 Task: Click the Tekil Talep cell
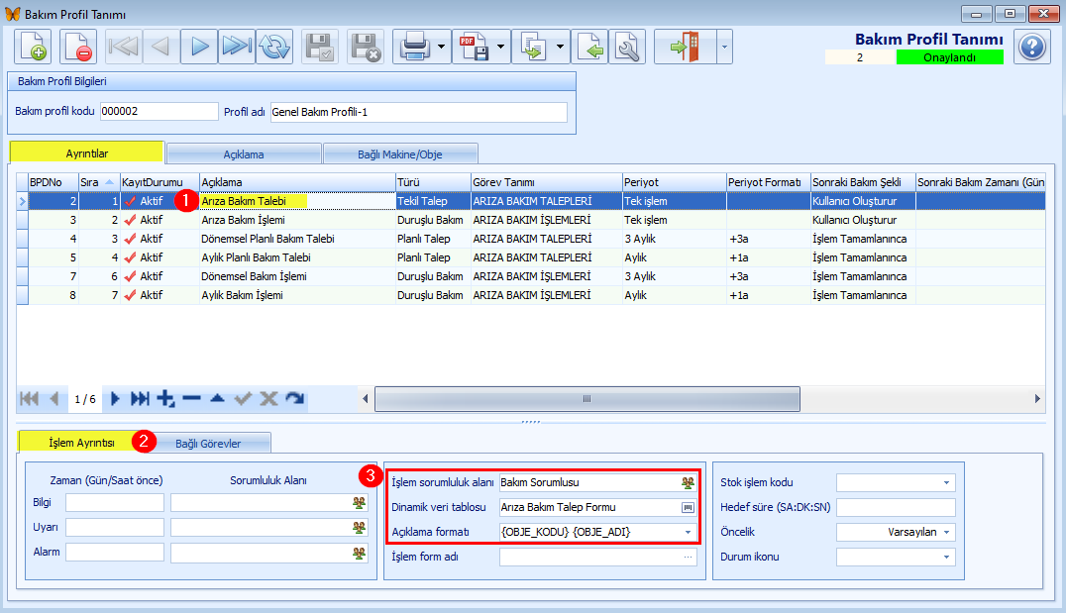[x=433, y=201]
